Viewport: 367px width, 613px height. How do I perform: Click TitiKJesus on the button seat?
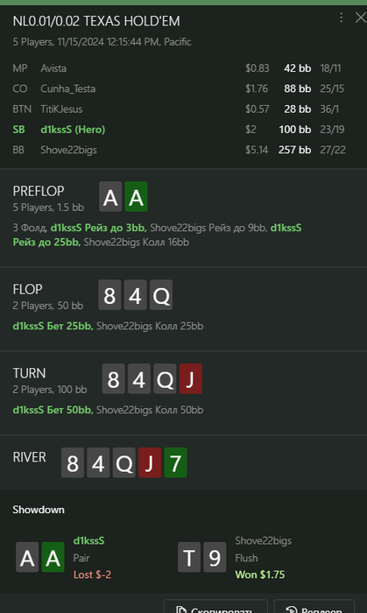(x=61, y=109)
